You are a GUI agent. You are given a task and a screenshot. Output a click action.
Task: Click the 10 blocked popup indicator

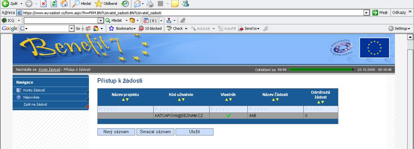[150, 29]
